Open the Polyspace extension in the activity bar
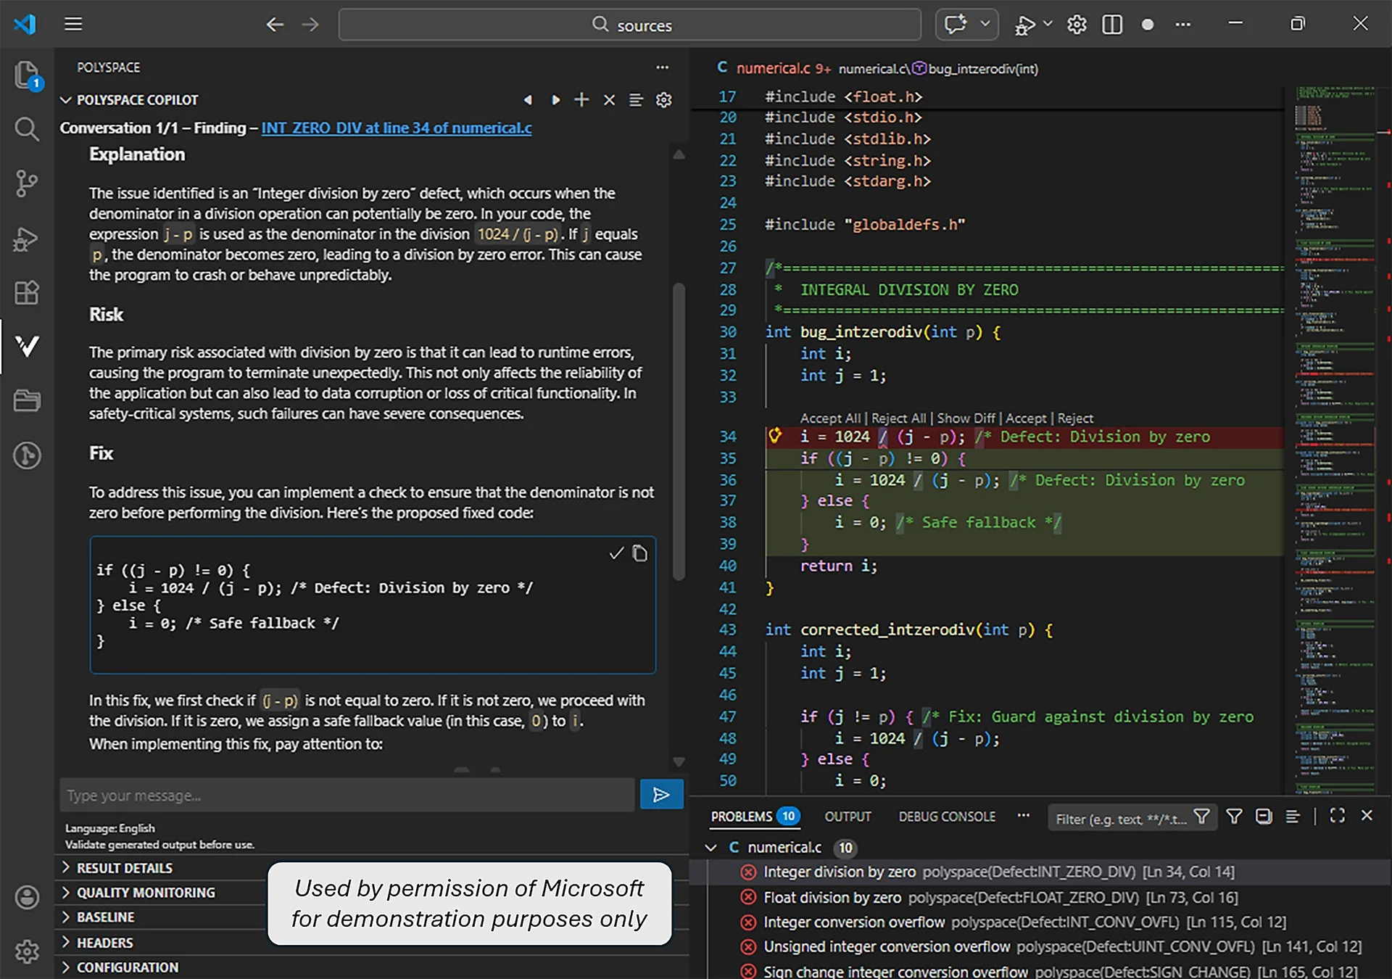 (x=27, y=347)
